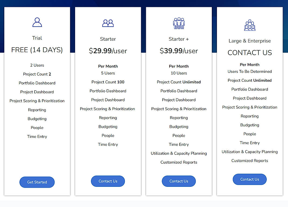288x207 pixels.
Task: Click the FREE (14 DAYS) price label
Action: (37, 50)
